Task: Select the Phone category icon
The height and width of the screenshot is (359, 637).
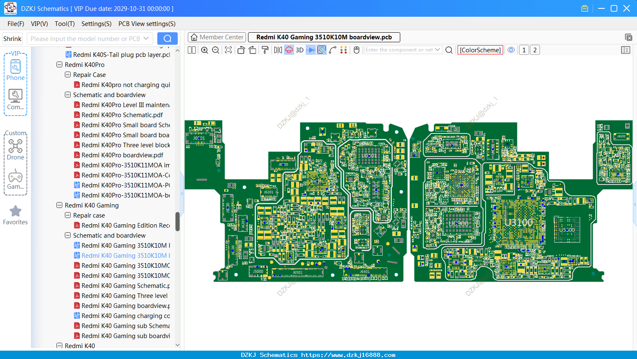Action: (15, 70)
